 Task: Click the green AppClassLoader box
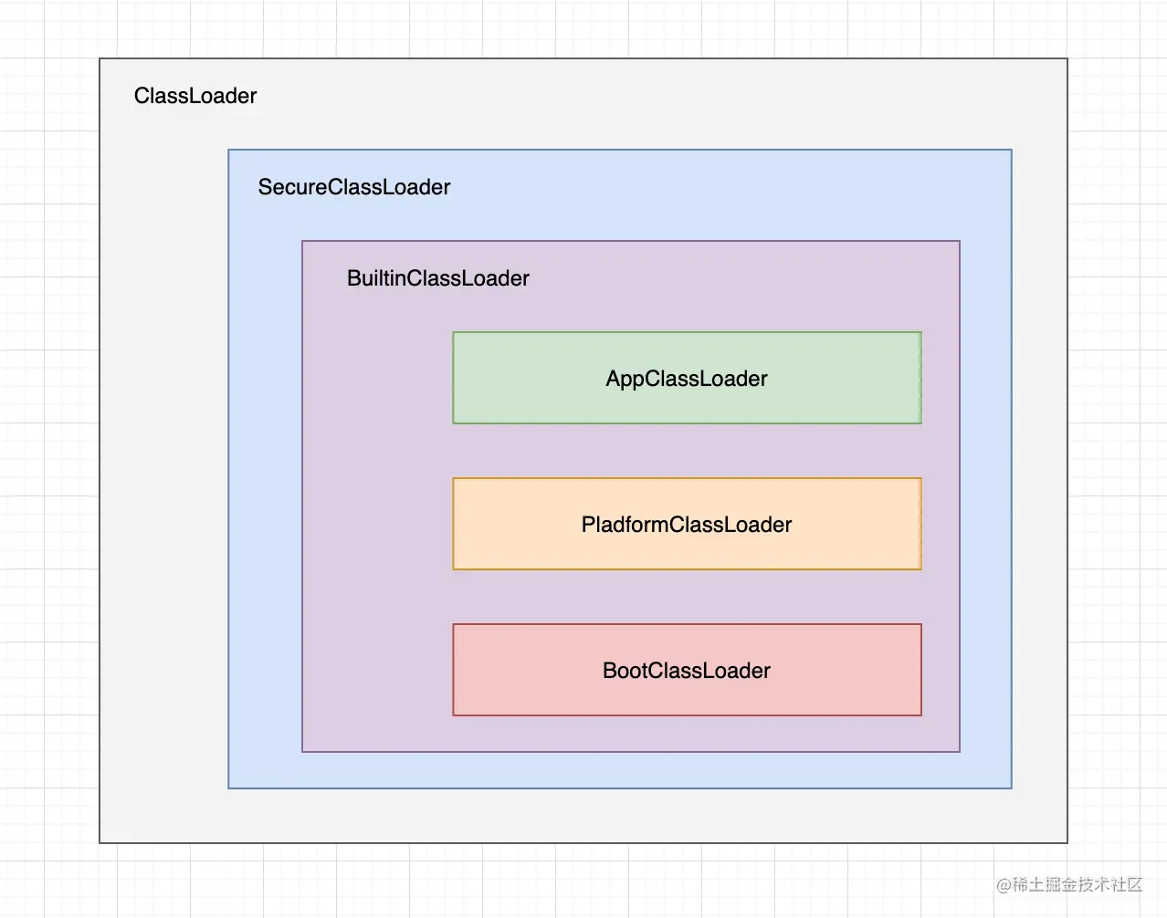[x=687, y=378]
